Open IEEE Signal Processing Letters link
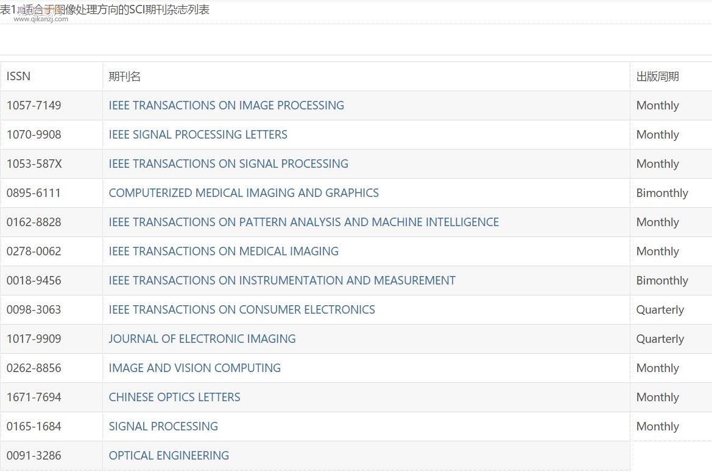The image size is (712, 476). pyautogui.click(x=198, y=134)
